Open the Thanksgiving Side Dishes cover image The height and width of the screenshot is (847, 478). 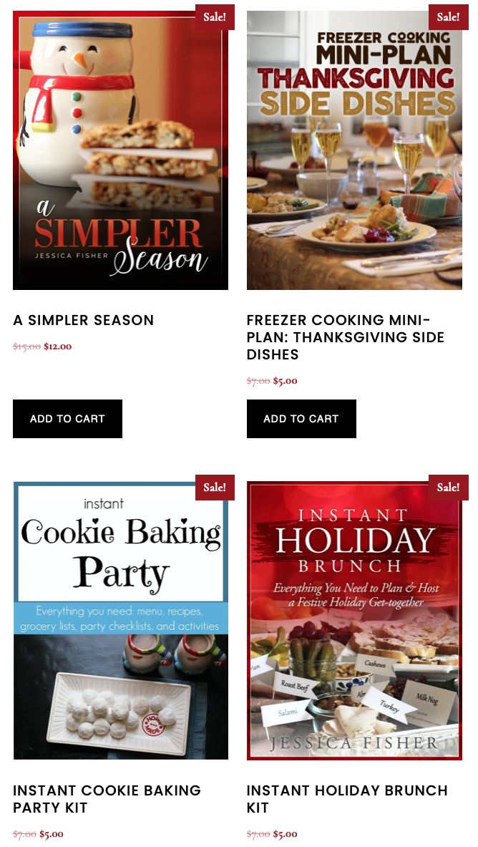pos(354,150)
